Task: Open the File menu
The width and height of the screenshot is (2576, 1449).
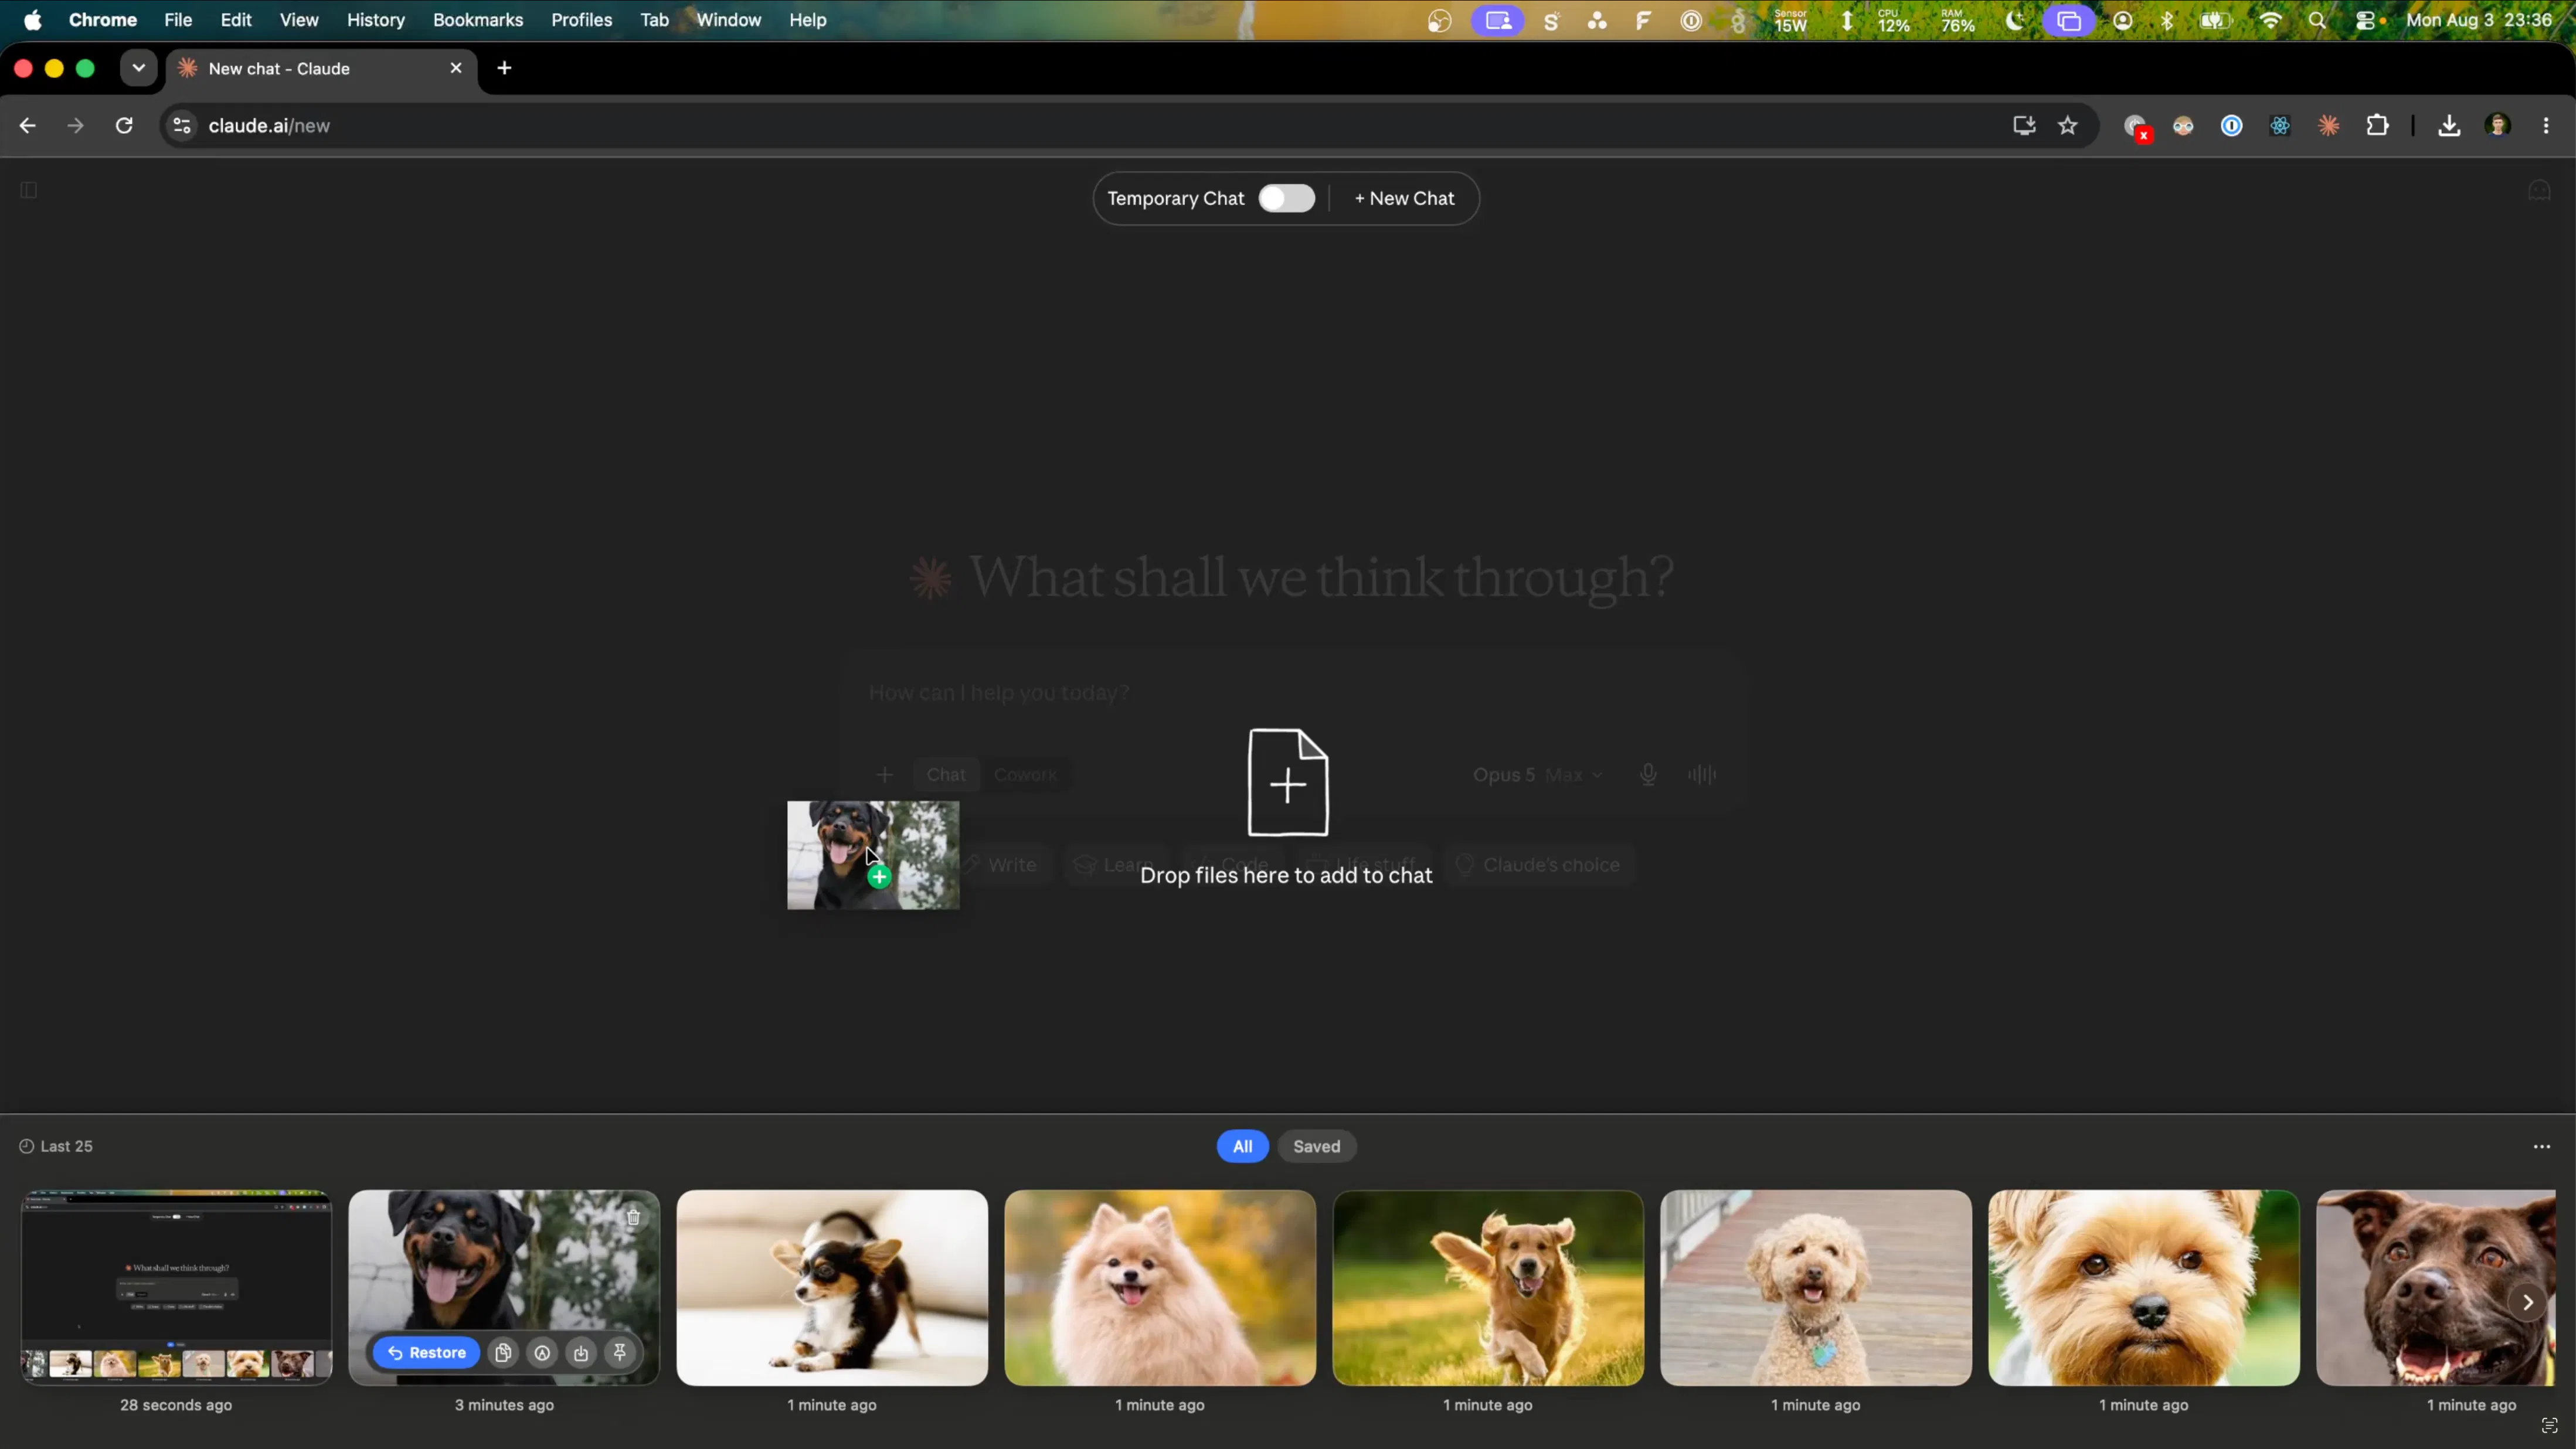Action: 178,20
